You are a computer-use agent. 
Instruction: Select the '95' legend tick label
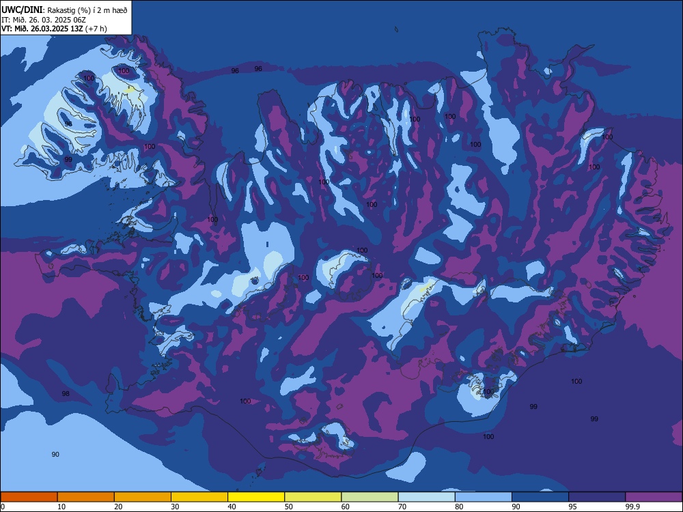[573, 507]
